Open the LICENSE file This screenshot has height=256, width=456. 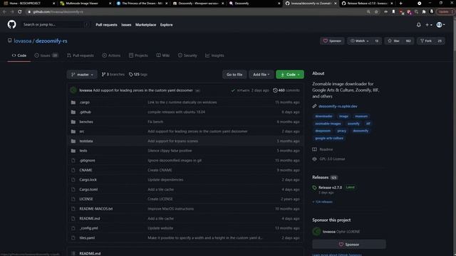(86, 199)
